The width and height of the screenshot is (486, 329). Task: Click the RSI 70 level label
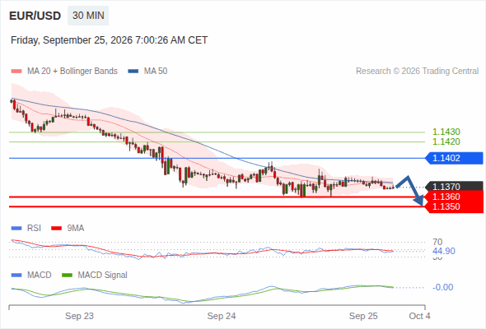click(437, 242)
